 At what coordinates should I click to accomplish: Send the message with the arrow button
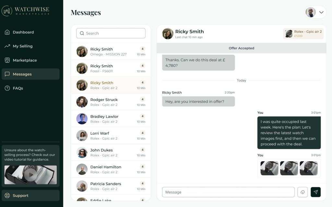tap(316, 192)
